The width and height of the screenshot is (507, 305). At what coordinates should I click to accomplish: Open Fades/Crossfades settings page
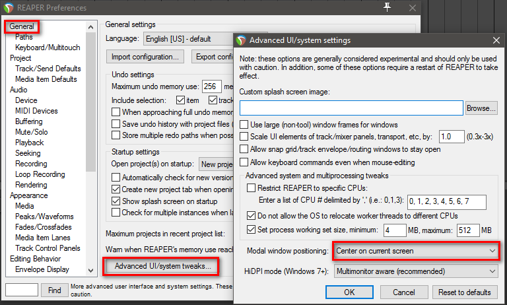(44, 227)
